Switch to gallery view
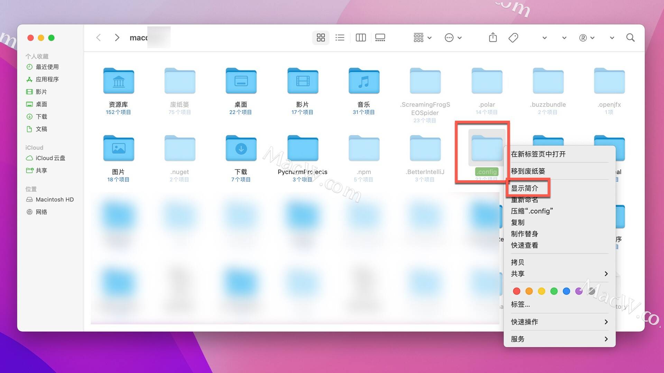Screen dimensions: 664x373 [380, 38]
